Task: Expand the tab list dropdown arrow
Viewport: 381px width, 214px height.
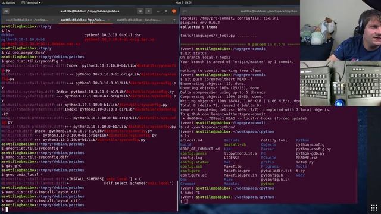Action: [174, 20]
